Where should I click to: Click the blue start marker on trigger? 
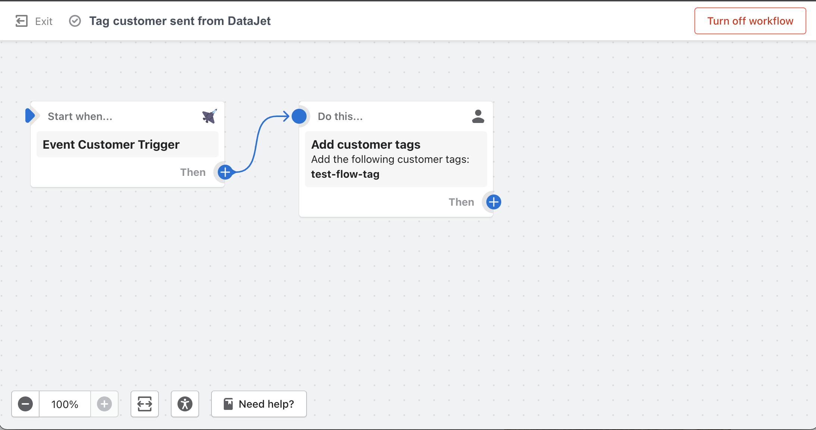(x=30, y=116)
